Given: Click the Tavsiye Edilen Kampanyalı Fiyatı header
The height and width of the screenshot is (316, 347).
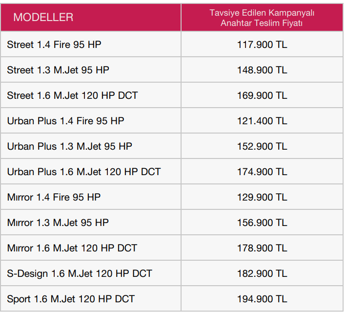Looking at the screenshot, I should [262, 18].
